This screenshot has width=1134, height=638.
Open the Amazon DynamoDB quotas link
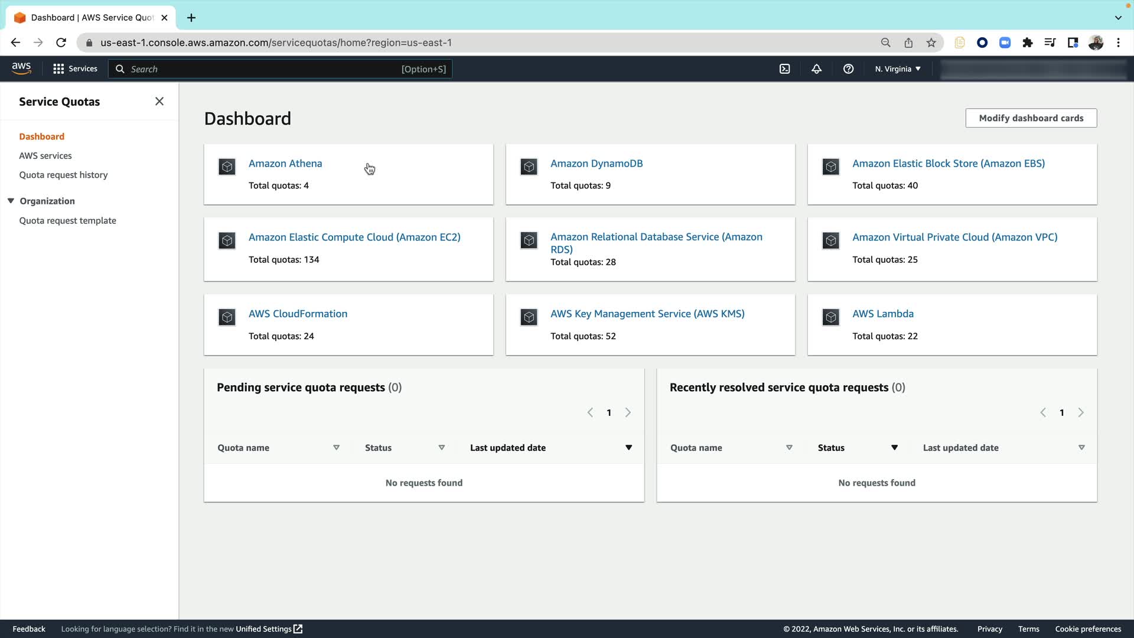point(596,164)
